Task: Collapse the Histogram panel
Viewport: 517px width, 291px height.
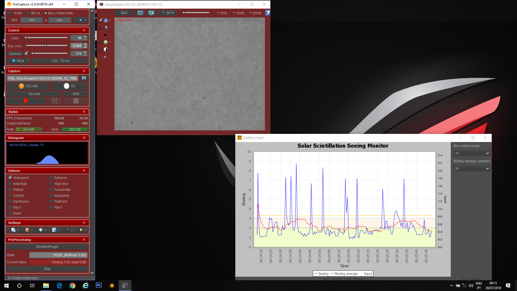Action: tap(84, 138)
